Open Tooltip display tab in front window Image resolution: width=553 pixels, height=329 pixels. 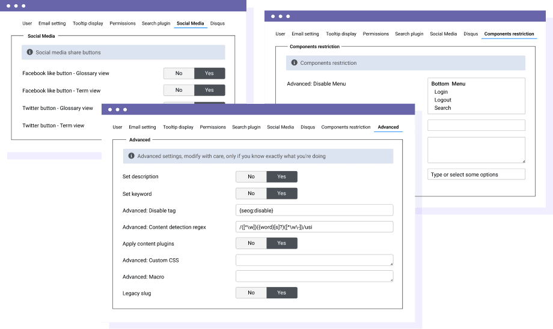[x=178, y=127]
